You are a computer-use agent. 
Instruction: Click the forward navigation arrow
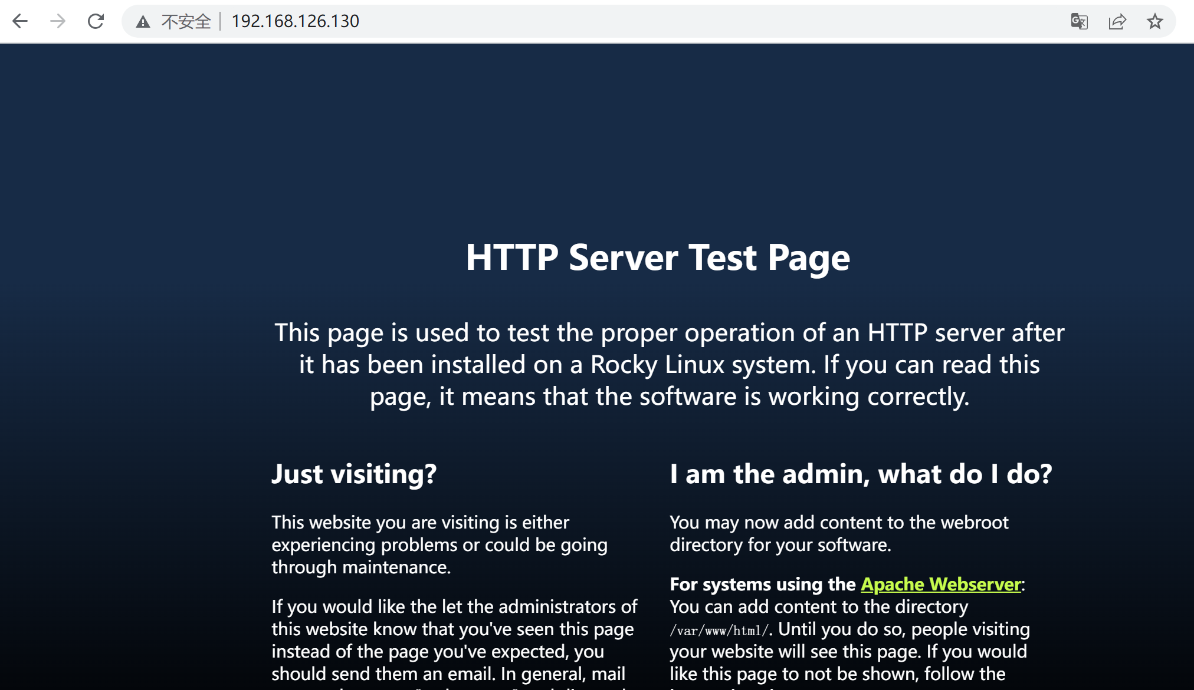pyautogui.click(x=58, y=22)
